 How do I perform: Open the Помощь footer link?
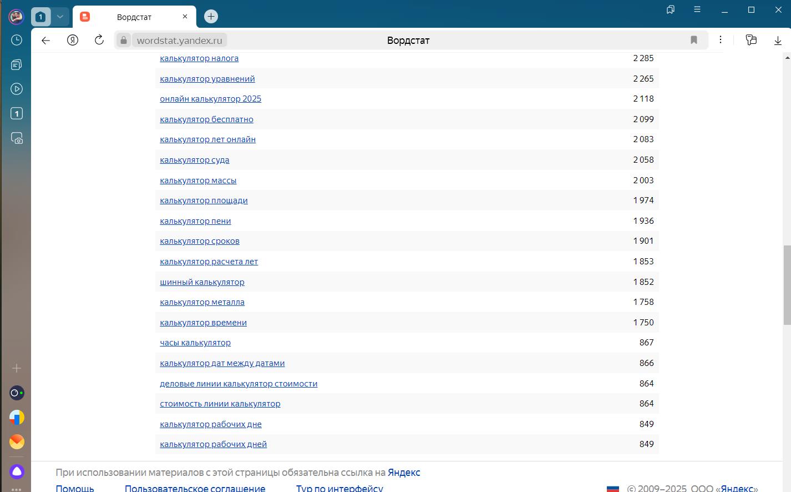[x=75, y=489]
